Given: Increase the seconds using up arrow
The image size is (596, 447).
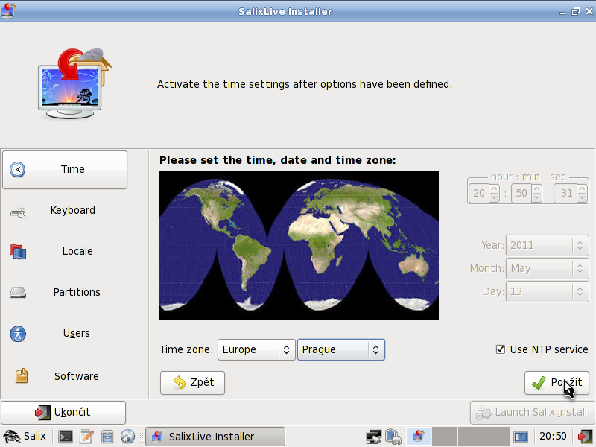Looking at the screenshot, I should point(583,188).
